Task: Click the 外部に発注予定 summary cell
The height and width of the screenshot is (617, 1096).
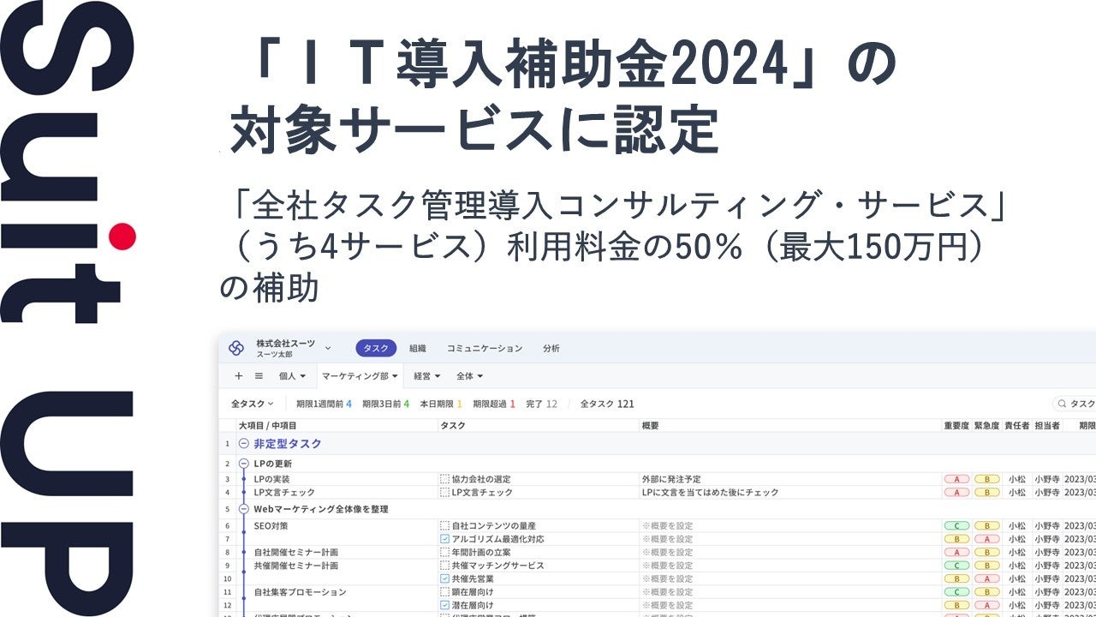Action: click(x=671, y=479)
